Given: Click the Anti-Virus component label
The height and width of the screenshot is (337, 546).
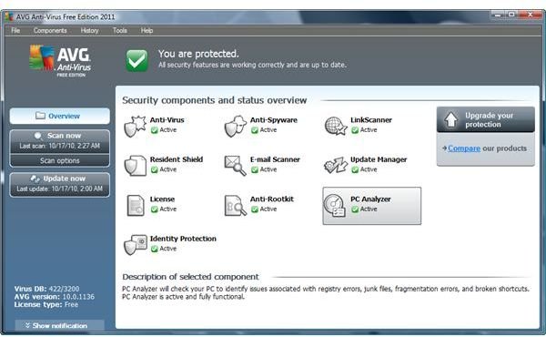Looking at the screenshot, I should point(167,120).
